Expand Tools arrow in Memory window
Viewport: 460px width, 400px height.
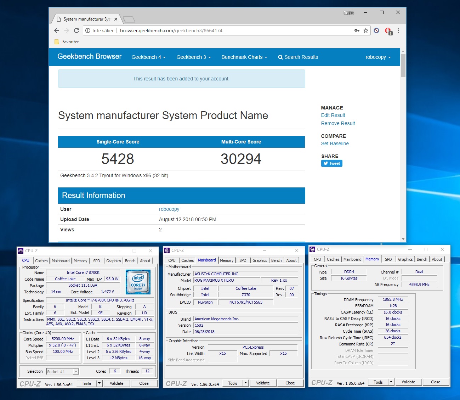pyautogui.click(x=391, y=382)
